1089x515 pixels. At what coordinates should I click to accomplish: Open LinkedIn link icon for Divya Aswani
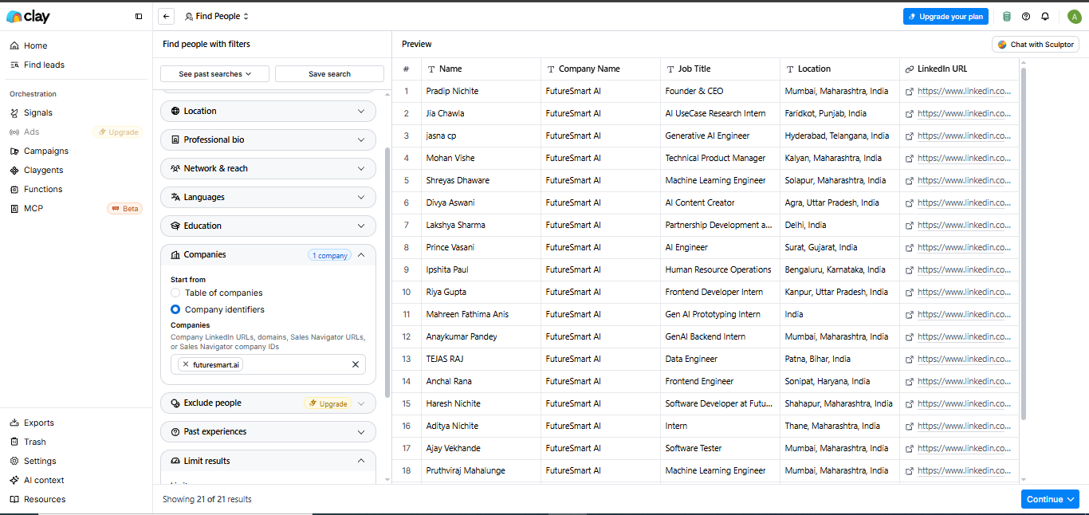coord(910,202)
